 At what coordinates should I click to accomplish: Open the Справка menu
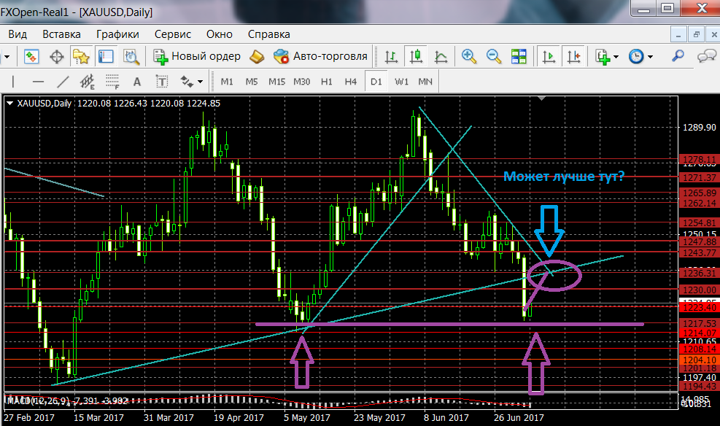point(269,34)
